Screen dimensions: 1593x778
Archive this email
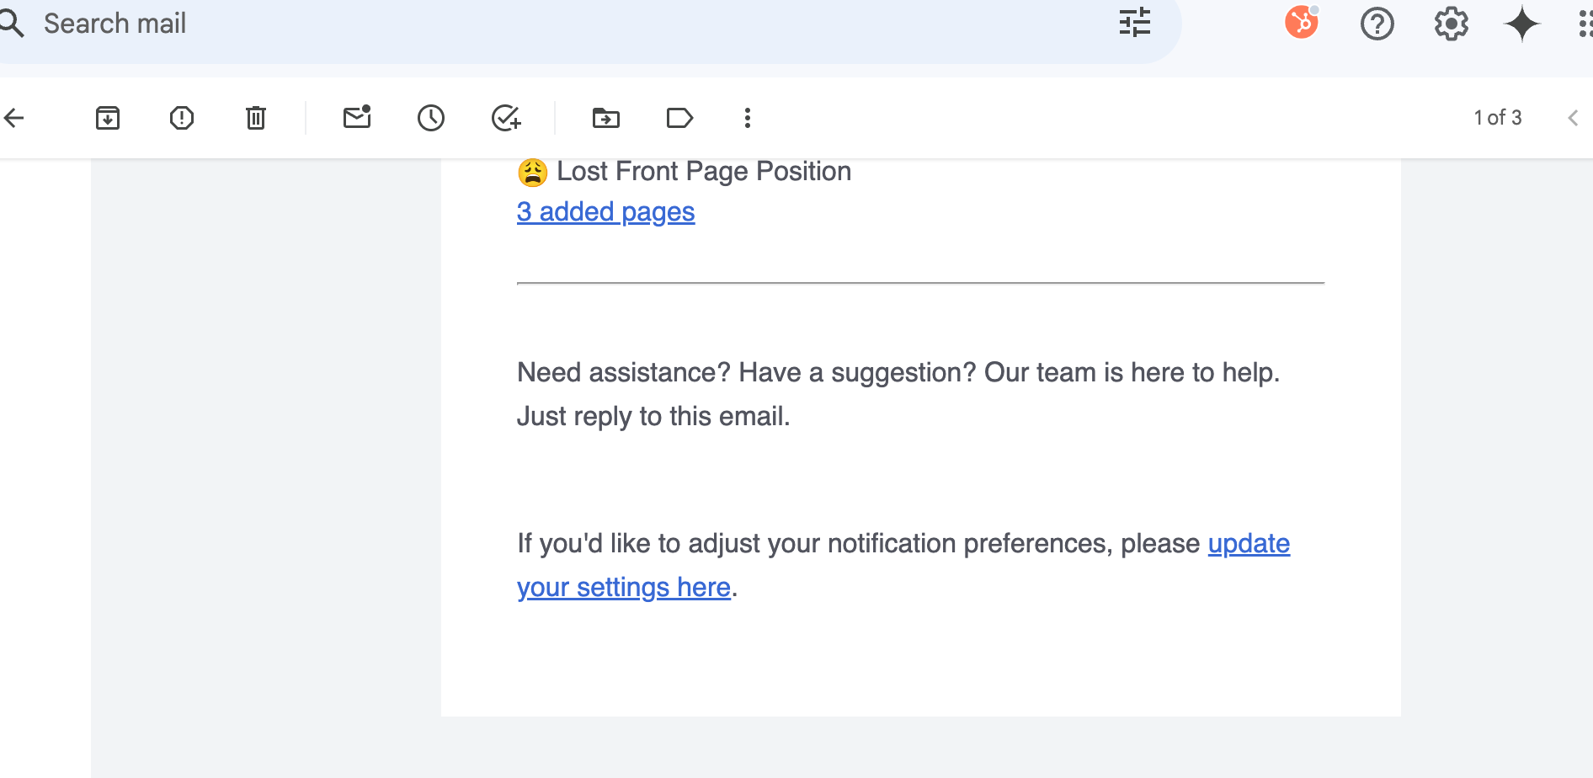(108, 118)
